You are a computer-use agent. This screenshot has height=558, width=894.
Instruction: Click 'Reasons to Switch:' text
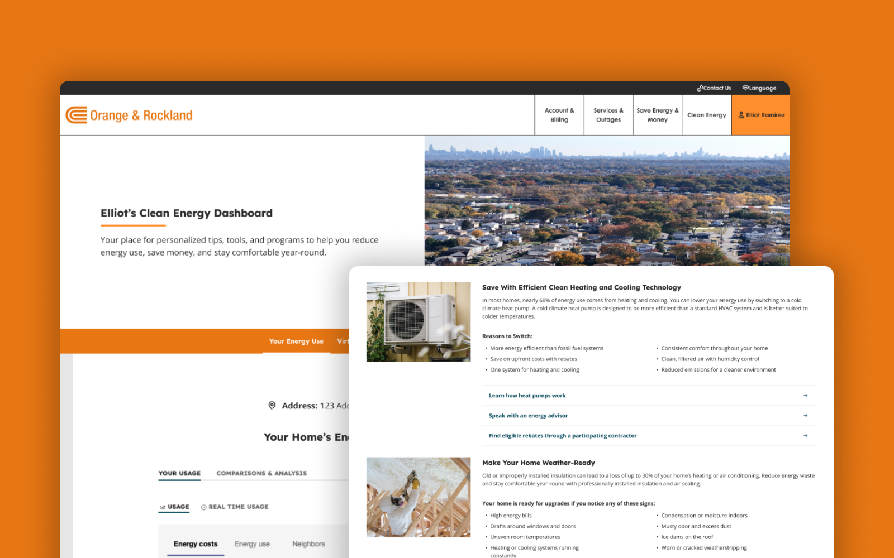coord(507,336)
